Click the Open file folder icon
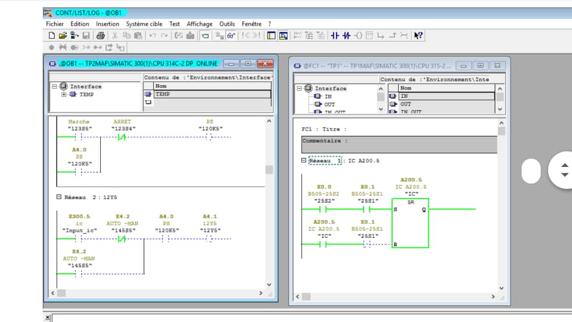Image resolution: width=572 pixels, height=322 pixels. coord(63,36)
